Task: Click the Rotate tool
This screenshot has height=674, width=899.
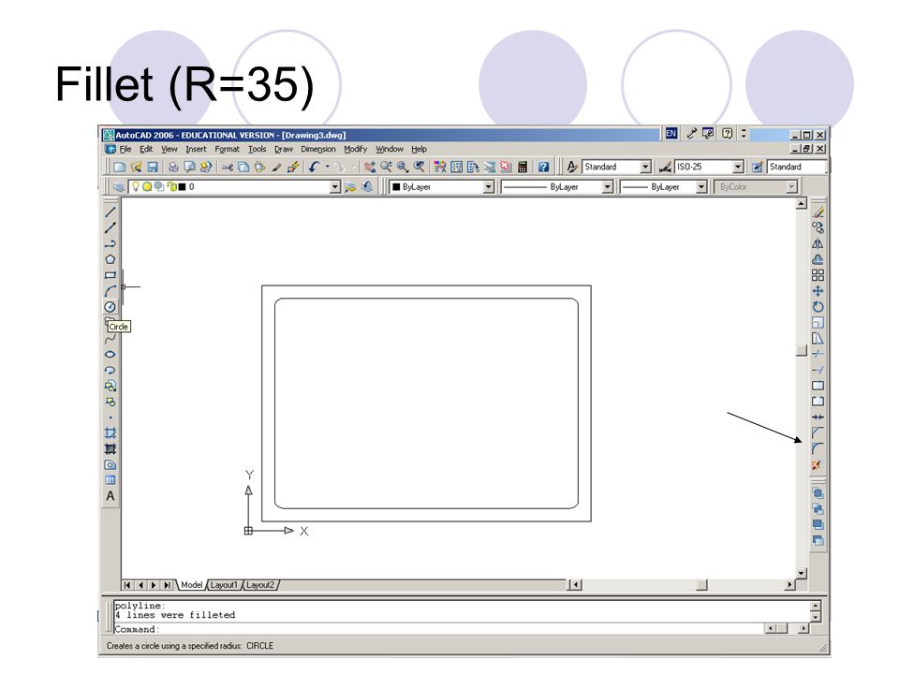Action: (818, 307)
